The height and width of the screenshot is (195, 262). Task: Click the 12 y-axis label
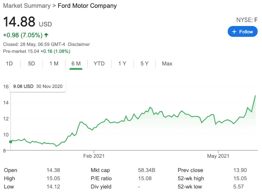click(6, 119)
